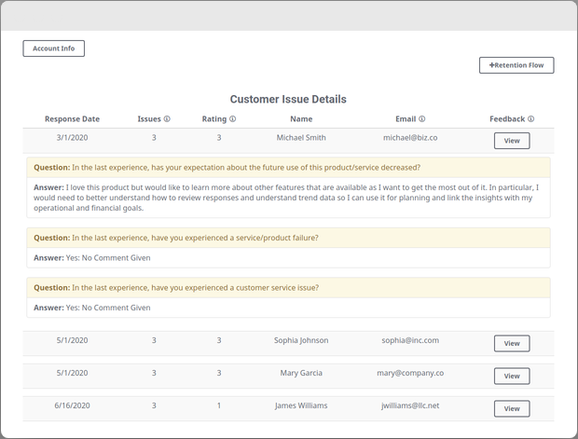578x439 pixels.
Task: View feedback for Sophia Johnson
Action: point(512,344)
